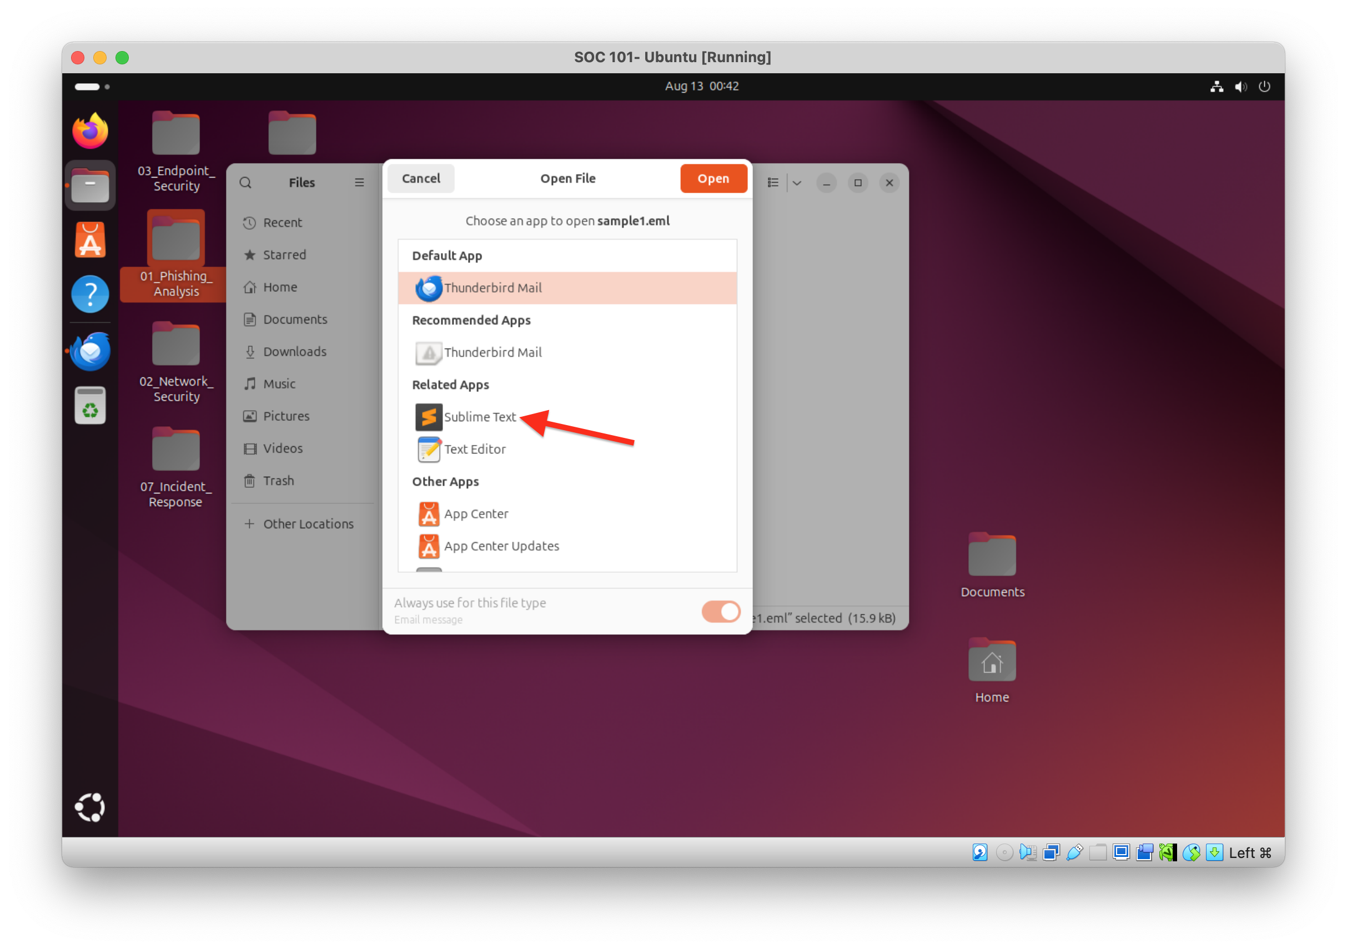Screen dimensions: 1347x949
Task: Click the Activities indicator in top bar
Action: 92,87
